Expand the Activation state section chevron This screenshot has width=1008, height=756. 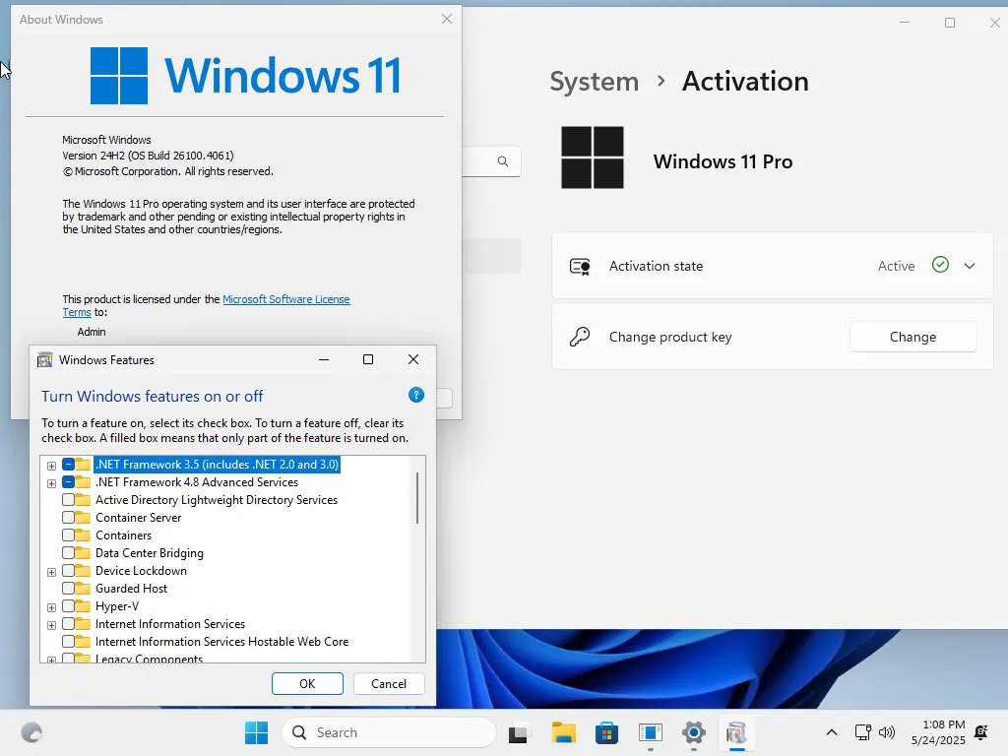[x=970, y=266]
